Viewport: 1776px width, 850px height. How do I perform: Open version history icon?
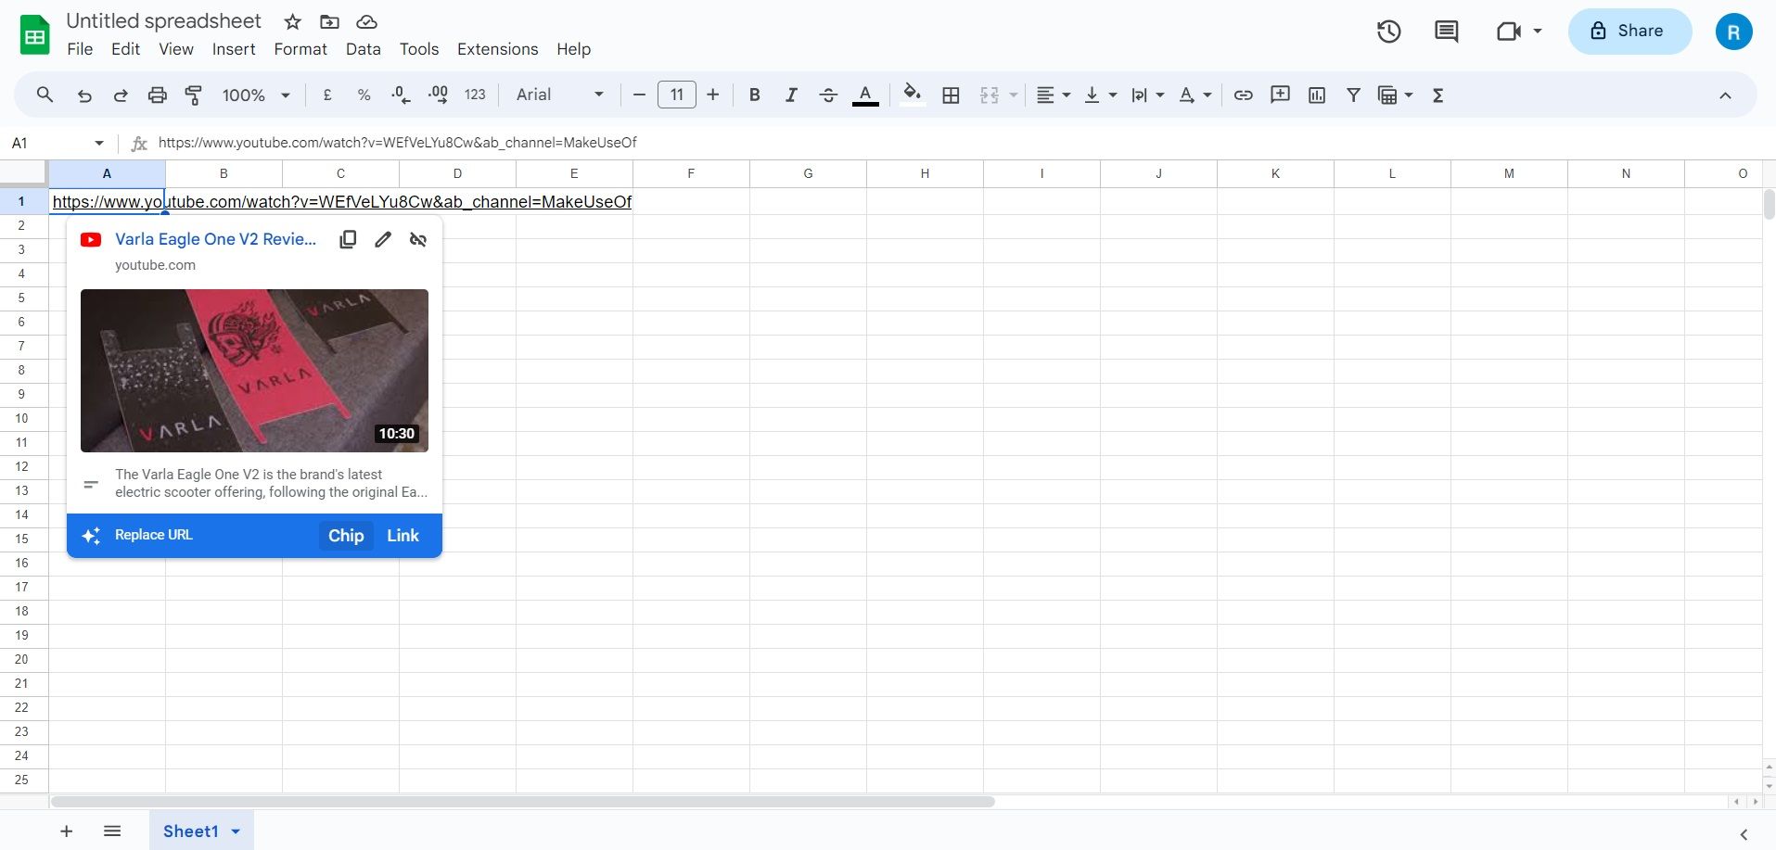coord(1388,31)
